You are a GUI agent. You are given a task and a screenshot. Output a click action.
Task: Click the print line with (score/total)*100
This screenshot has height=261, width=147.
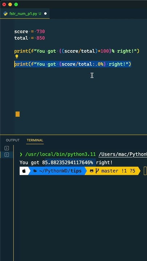pos(77,51)
